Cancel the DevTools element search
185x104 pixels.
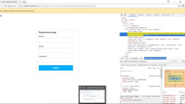[x=183, y=61]
